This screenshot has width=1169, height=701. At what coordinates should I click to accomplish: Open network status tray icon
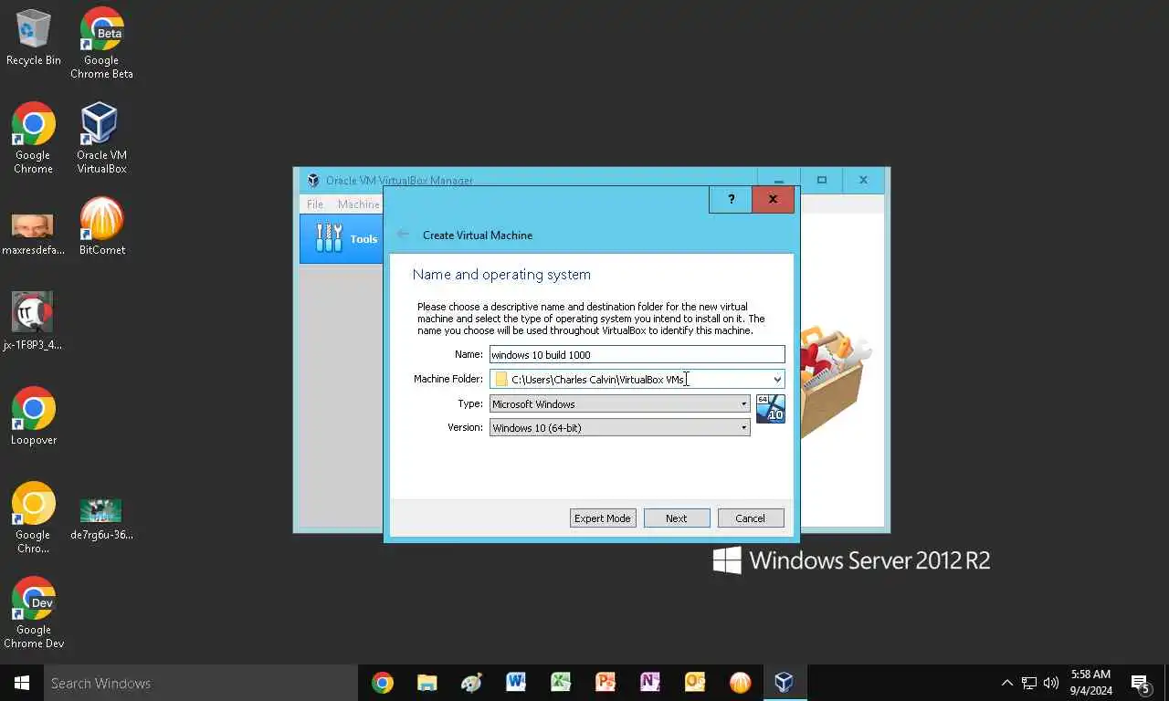pyautogui.click(x=1029, y=683)
